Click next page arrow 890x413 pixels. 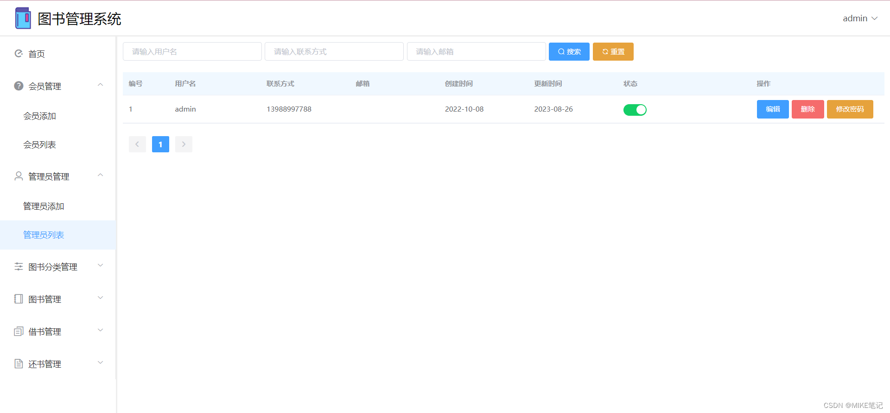click(x=184, y=144)
